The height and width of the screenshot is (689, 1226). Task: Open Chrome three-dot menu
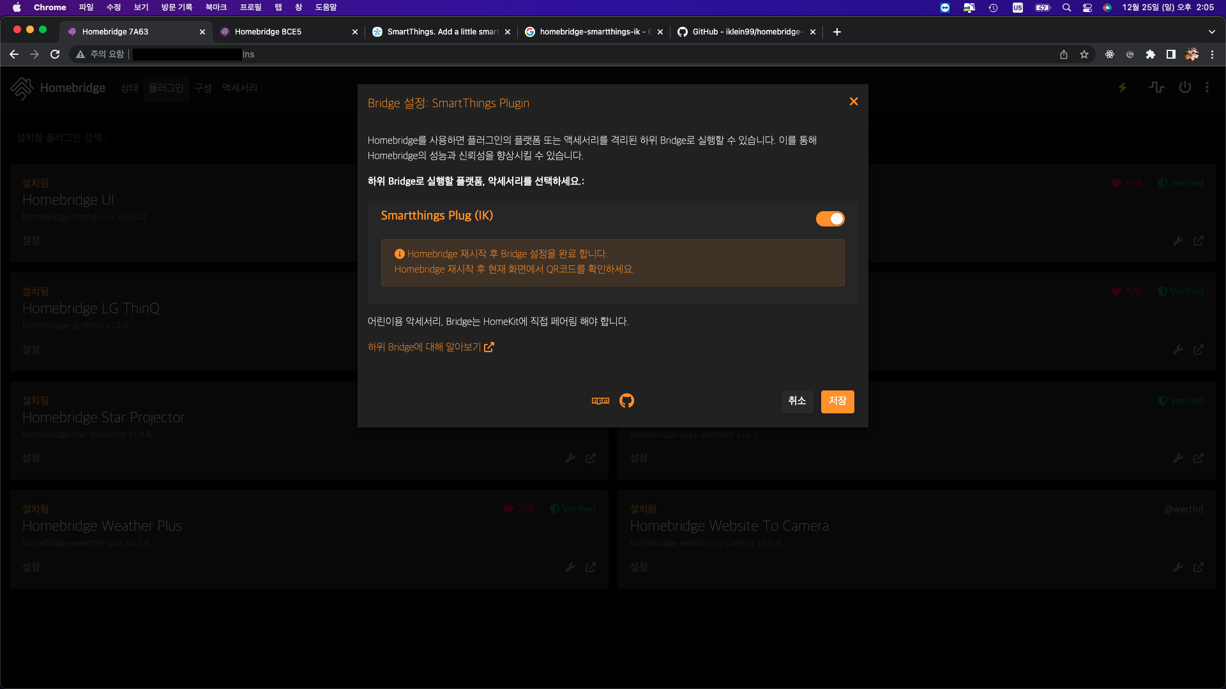[1212, 55]
